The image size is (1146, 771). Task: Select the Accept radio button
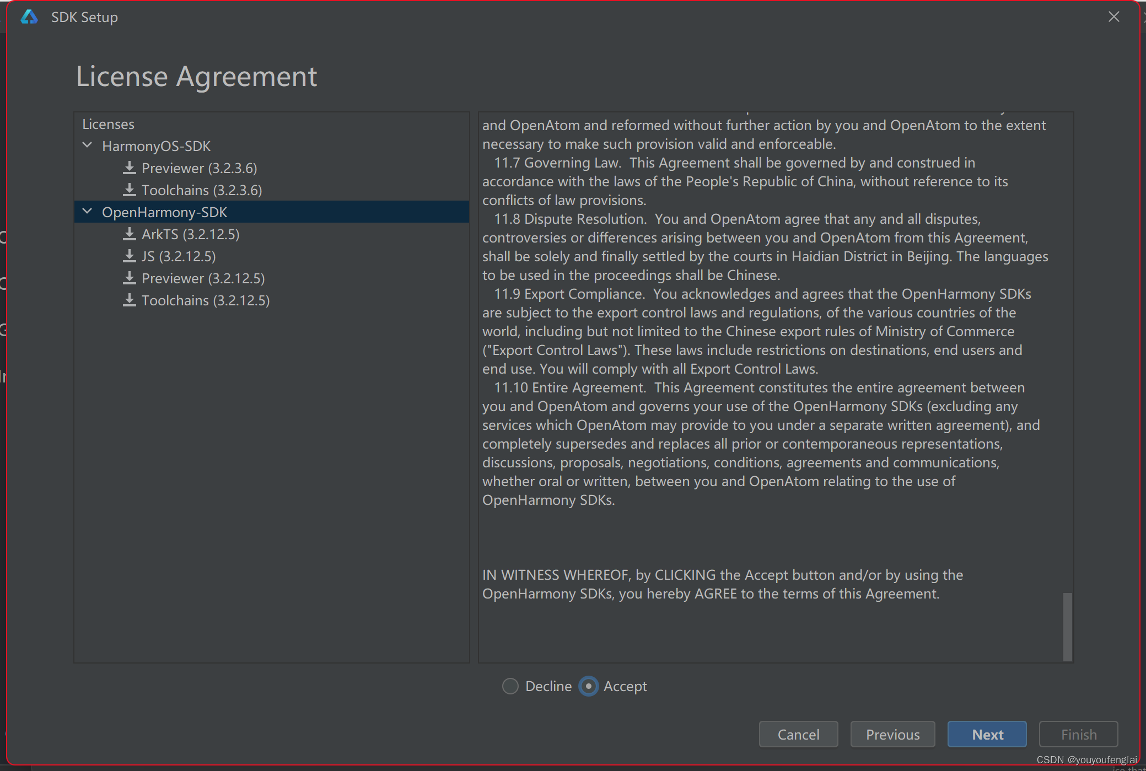pos(589,686)
